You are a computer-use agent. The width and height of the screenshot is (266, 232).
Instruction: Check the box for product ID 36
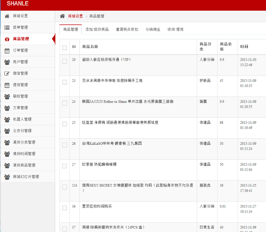point(65,208)
